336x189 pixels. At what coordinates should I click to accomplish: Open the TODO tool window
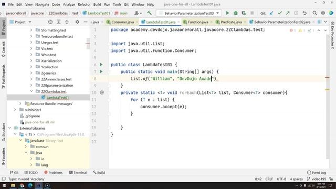click(x=31, y=173)
